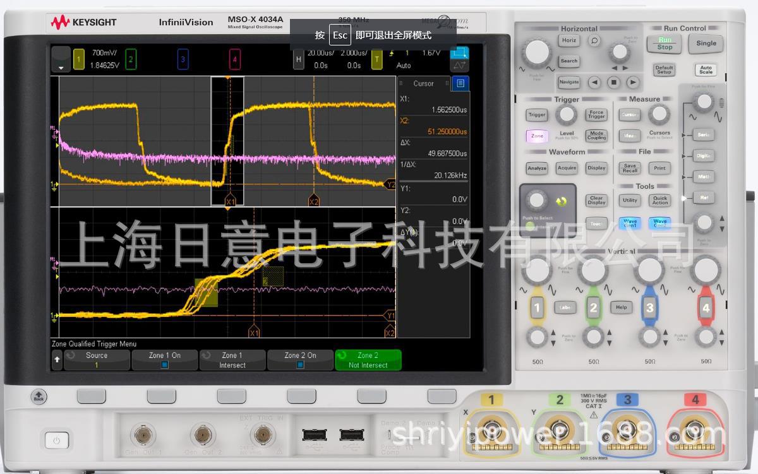Open the main menu dropdown at screen top-left
This screenshot has width=758, height=474.
click(61, 59)
